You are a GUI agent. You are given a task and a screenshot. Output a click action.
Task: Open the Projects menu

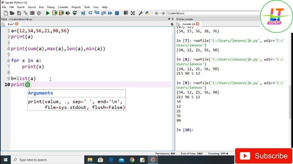(76, 7)
